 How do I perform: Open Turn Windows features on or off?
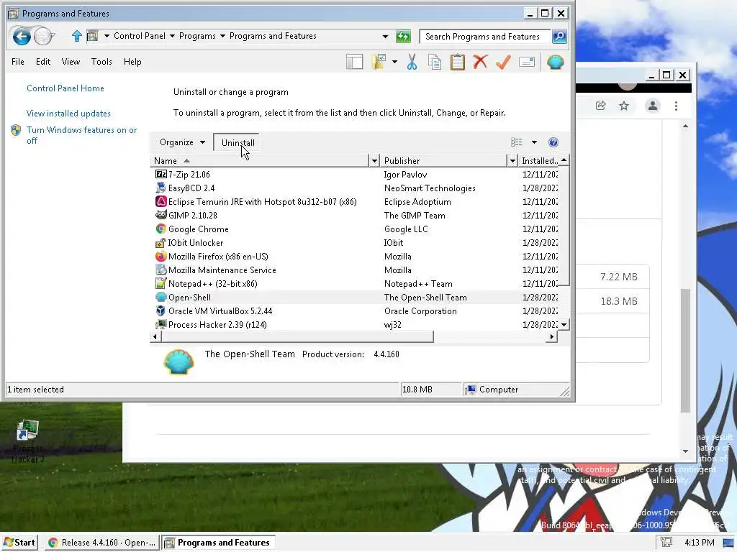[82, 135]
